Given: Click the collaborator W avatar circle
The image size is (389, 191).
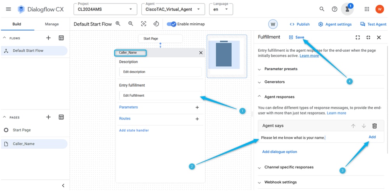Looking at the screenshot, I should 273,24.
